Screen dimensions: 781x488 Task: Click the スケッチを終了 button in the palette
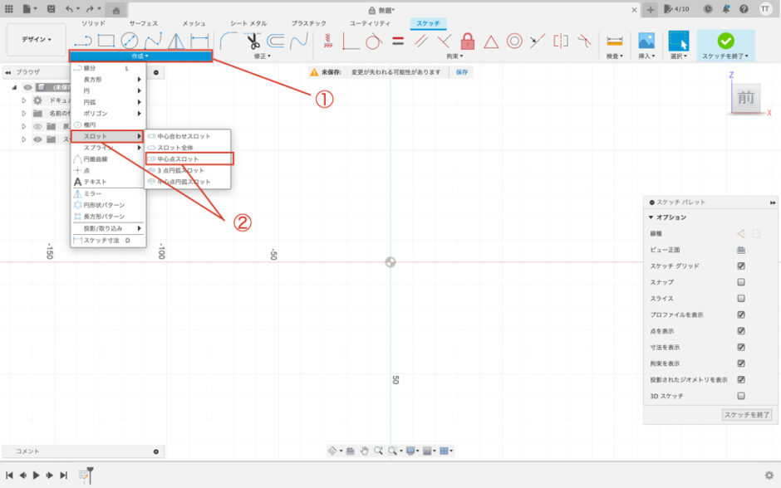(x=747, y=414)
